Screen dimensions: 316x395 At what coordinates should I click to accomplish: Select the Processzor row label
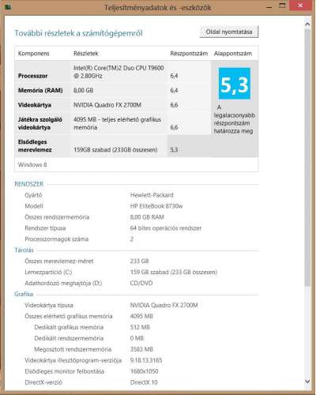(x=32, y=76)
